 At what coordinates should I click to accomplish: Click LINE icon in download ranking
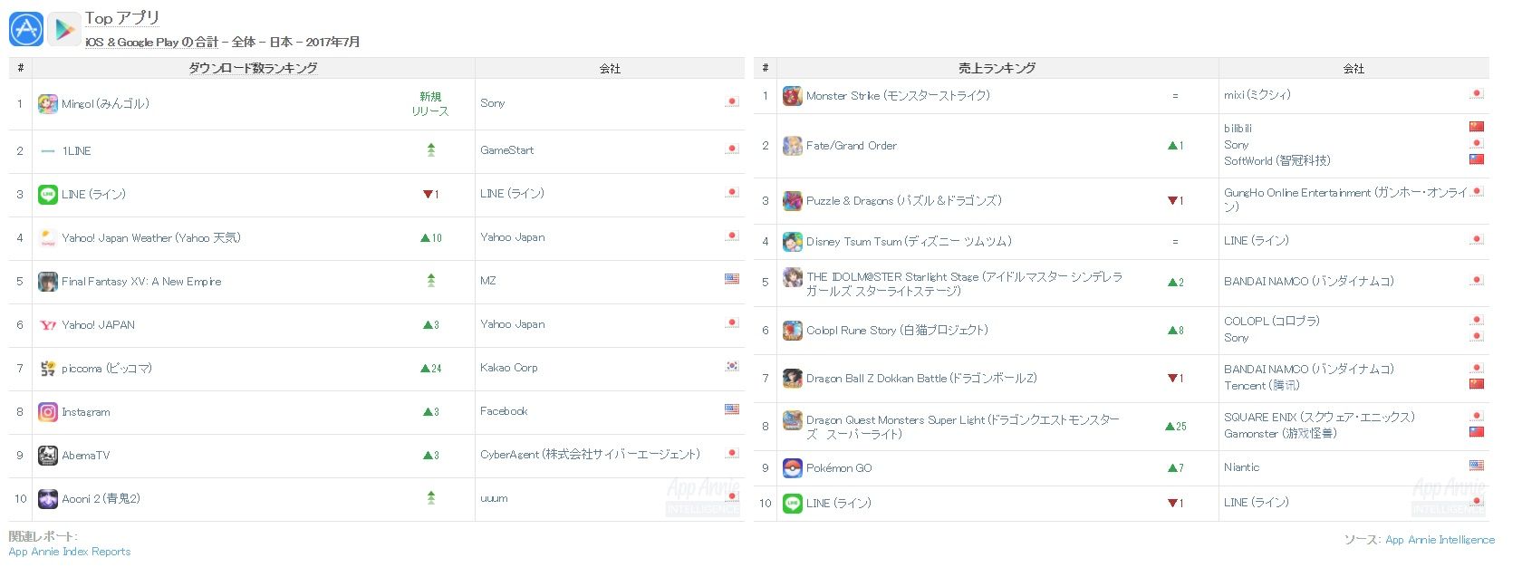pos(48,195)
